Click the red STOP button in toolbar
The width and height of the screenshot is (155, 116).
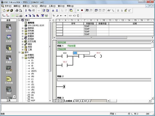click(82, 10)
